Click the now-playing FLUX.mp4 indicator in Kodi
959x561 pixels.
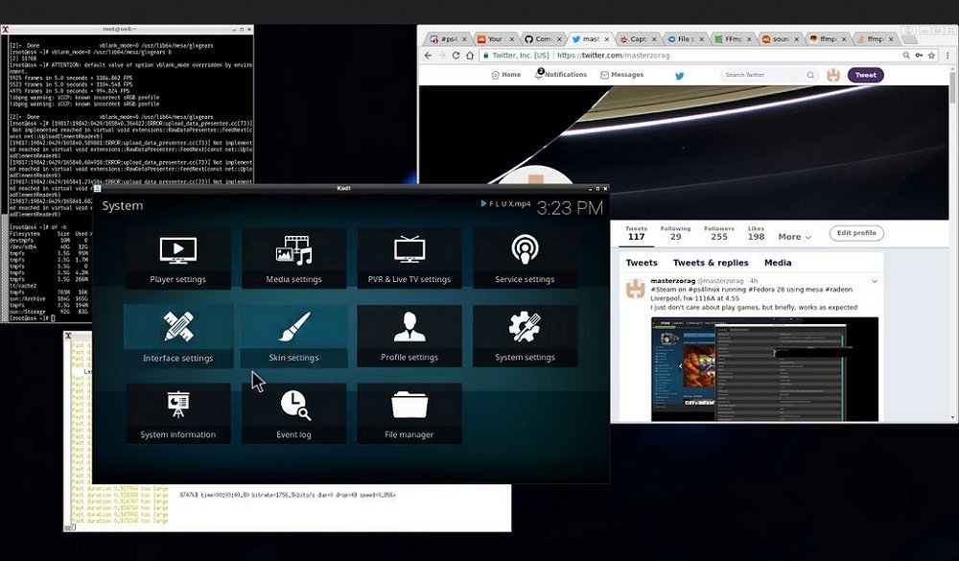click(x=505, y=203)
